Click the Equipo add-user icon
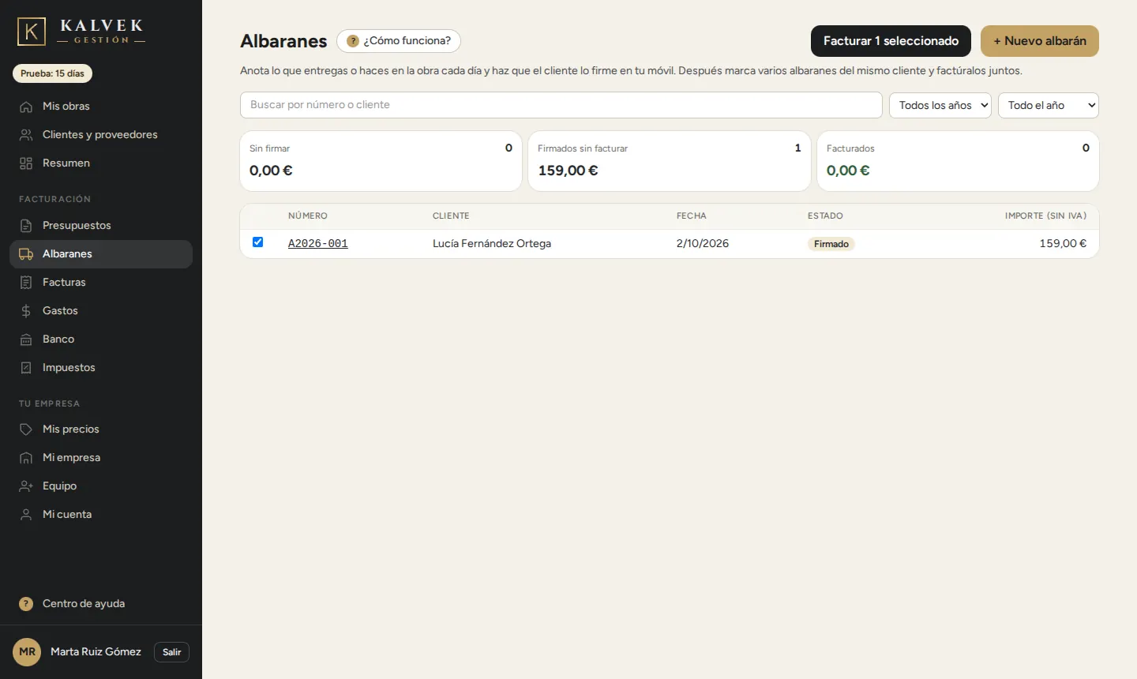The height and width of the screenshot is (679, 1137). pyautogui.click(x=26, y=486)
